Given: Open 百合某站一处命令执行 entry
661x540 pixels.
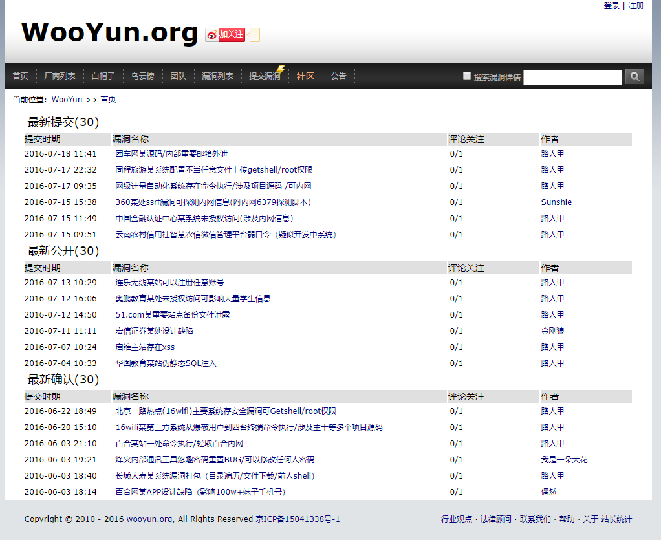Looking at the screenshot, I should [179, 444].
